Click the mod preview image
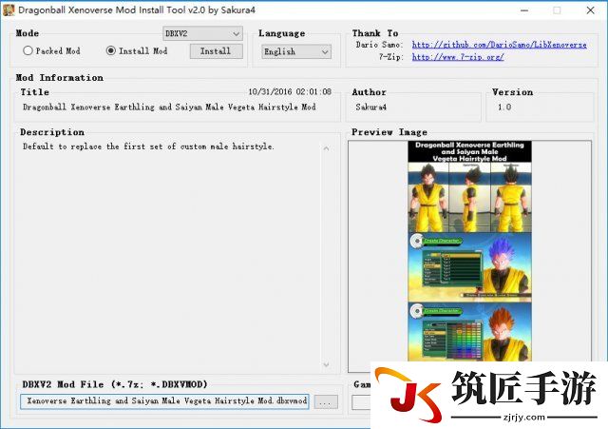The height and width of the screenshot is (429, 608). pos(469,251)
